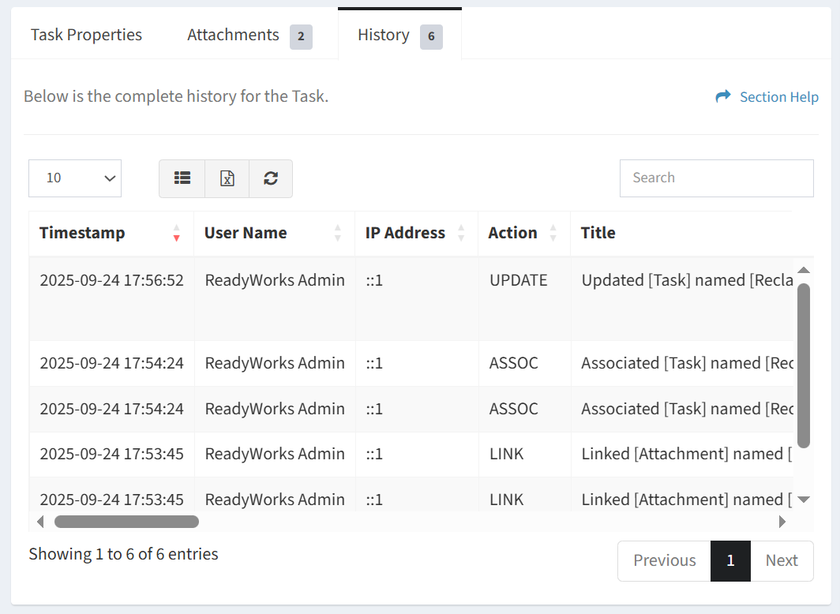
Task: Export the history table to Excel
Action: tap(227, 178)
